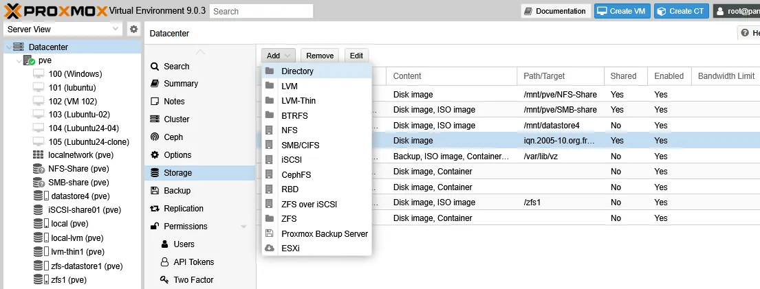760x289 pixels.
Task: Click the iSCSI-share01 (pve) storage icon
Action: click(39, 210)
